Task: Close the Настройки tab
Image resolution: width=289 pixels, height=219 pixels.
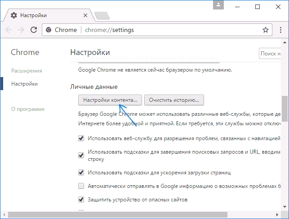Action: coord(85,15)
